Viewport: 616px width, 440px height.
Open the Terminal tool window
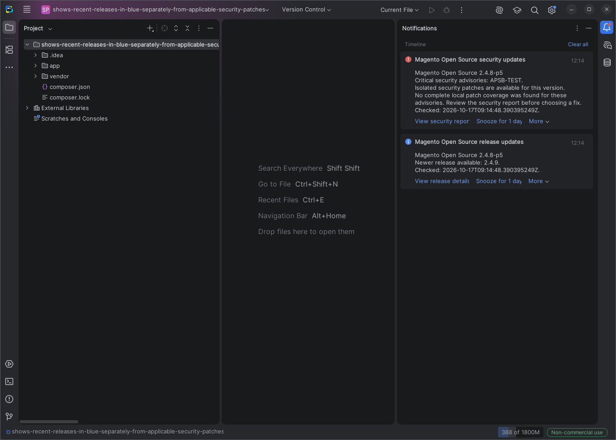click(x=9, y=381)
